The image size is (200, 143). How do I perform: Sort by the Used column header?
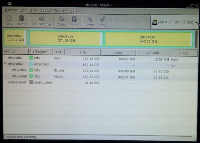(x=118, y=53)
